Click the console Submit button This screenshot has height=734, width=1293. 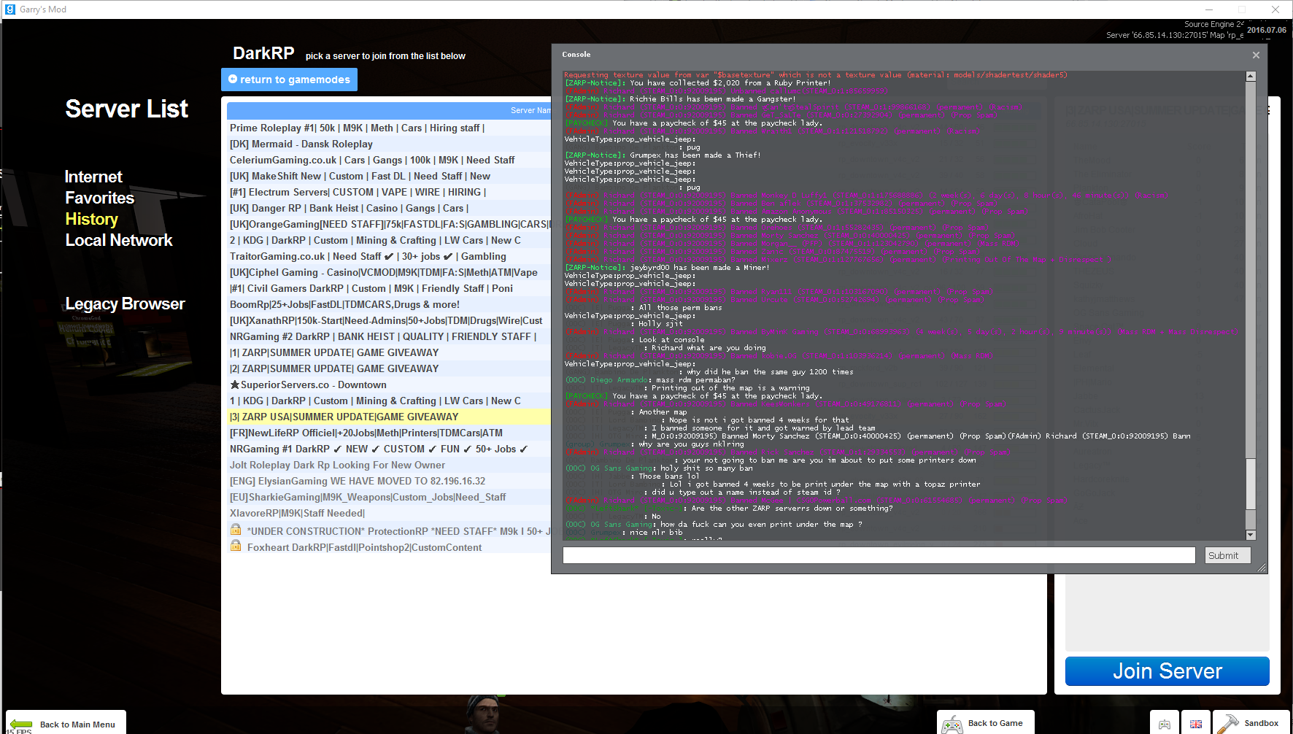[1227, 555]
